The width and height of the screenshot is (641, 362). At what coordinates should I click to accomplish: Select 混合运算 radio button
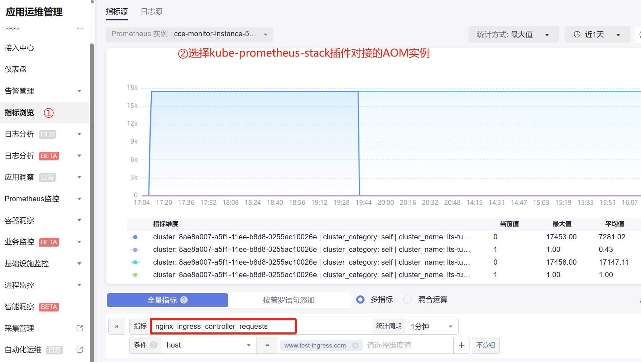point(408,300)
